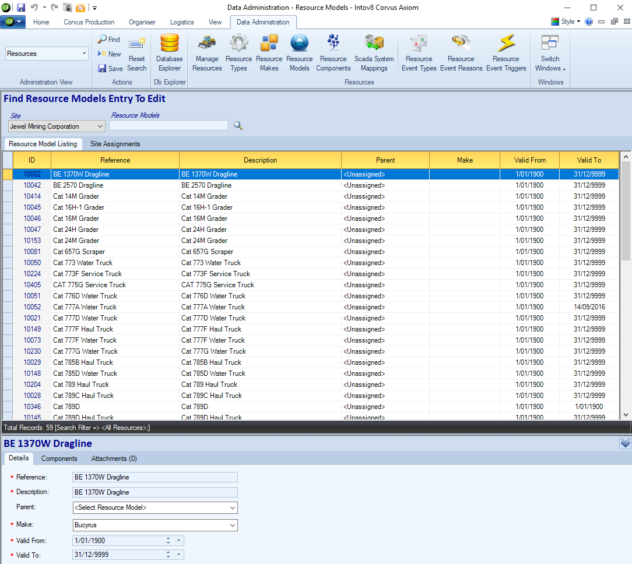This screenshot has width=632, height=564.
Task: Click the undo arrow in quick access toolbar
Action: pyautogui.click(x=34, y=7)
